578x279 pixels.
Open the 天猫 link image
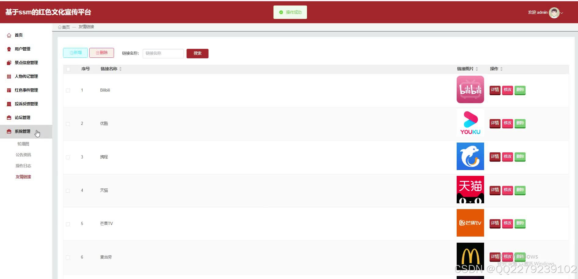[470, 190]
